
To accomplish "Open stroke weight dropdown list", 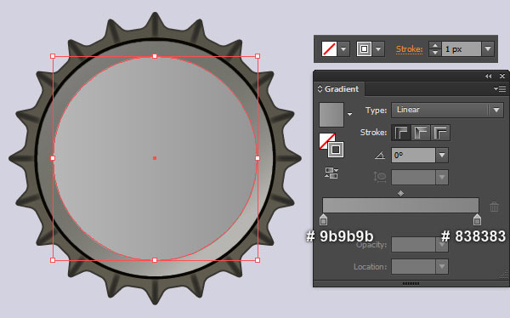I will pyautogui.click(x=488, y=49).
